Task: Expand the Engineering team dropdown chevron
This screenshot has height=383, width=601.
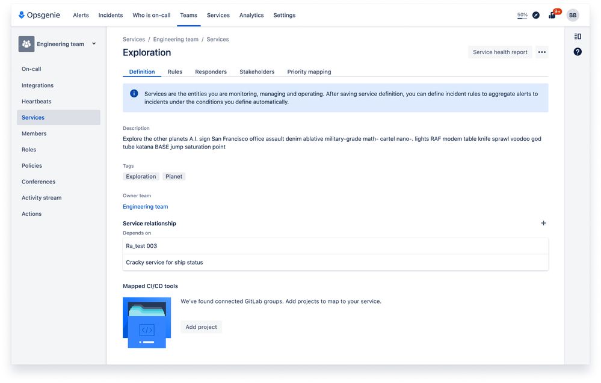Action: [x=94, y=44]
